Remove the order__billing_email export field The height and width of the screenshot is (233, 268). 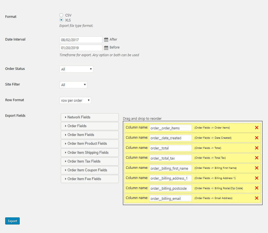(x=257, y=198)
